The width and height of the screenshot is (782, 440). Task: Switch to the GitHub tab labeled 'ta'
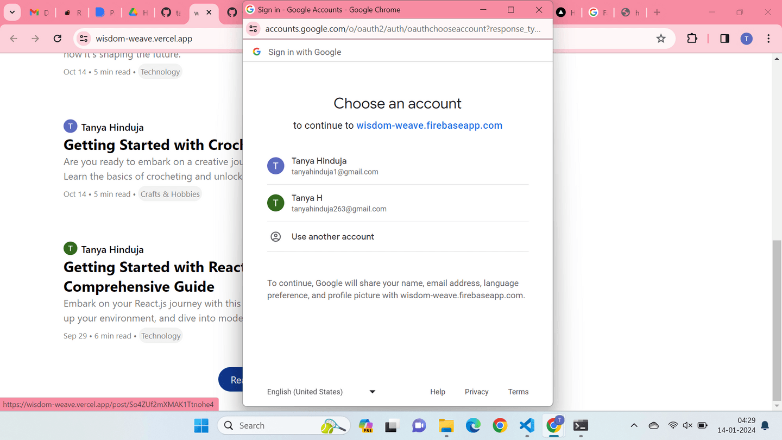(x=171, y=12)
